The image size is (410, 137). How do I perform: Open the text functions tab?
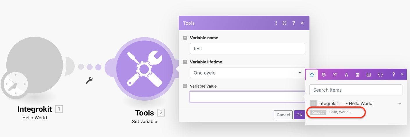[x=346, y=75]
